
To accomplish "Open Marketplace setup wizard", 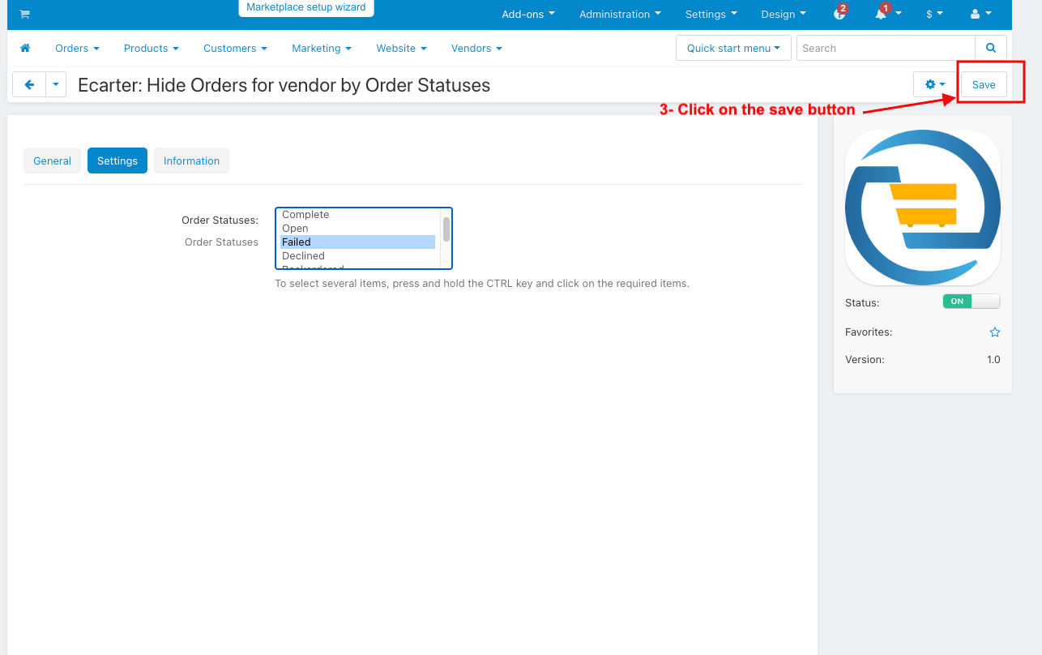I will [306, 7].
